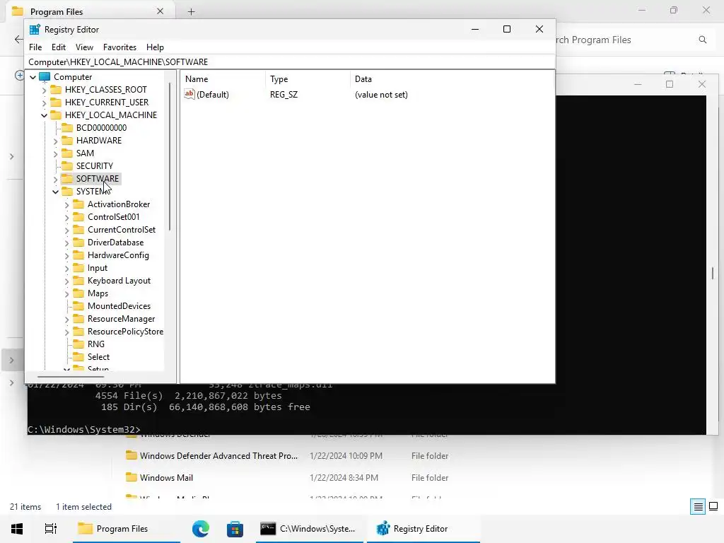Close the Program Files tab
The image size is (724, 543).
tap(160, 11)
